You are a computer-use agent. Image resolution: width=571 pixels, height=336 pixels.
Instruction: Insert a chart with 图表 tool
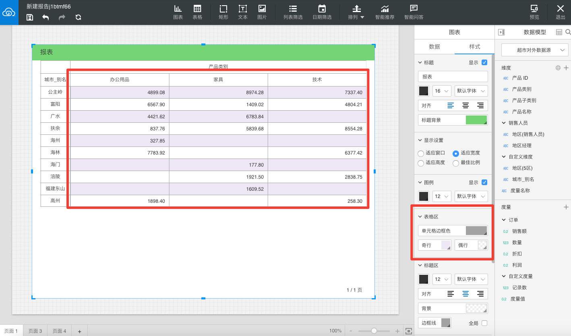(178, 12)
